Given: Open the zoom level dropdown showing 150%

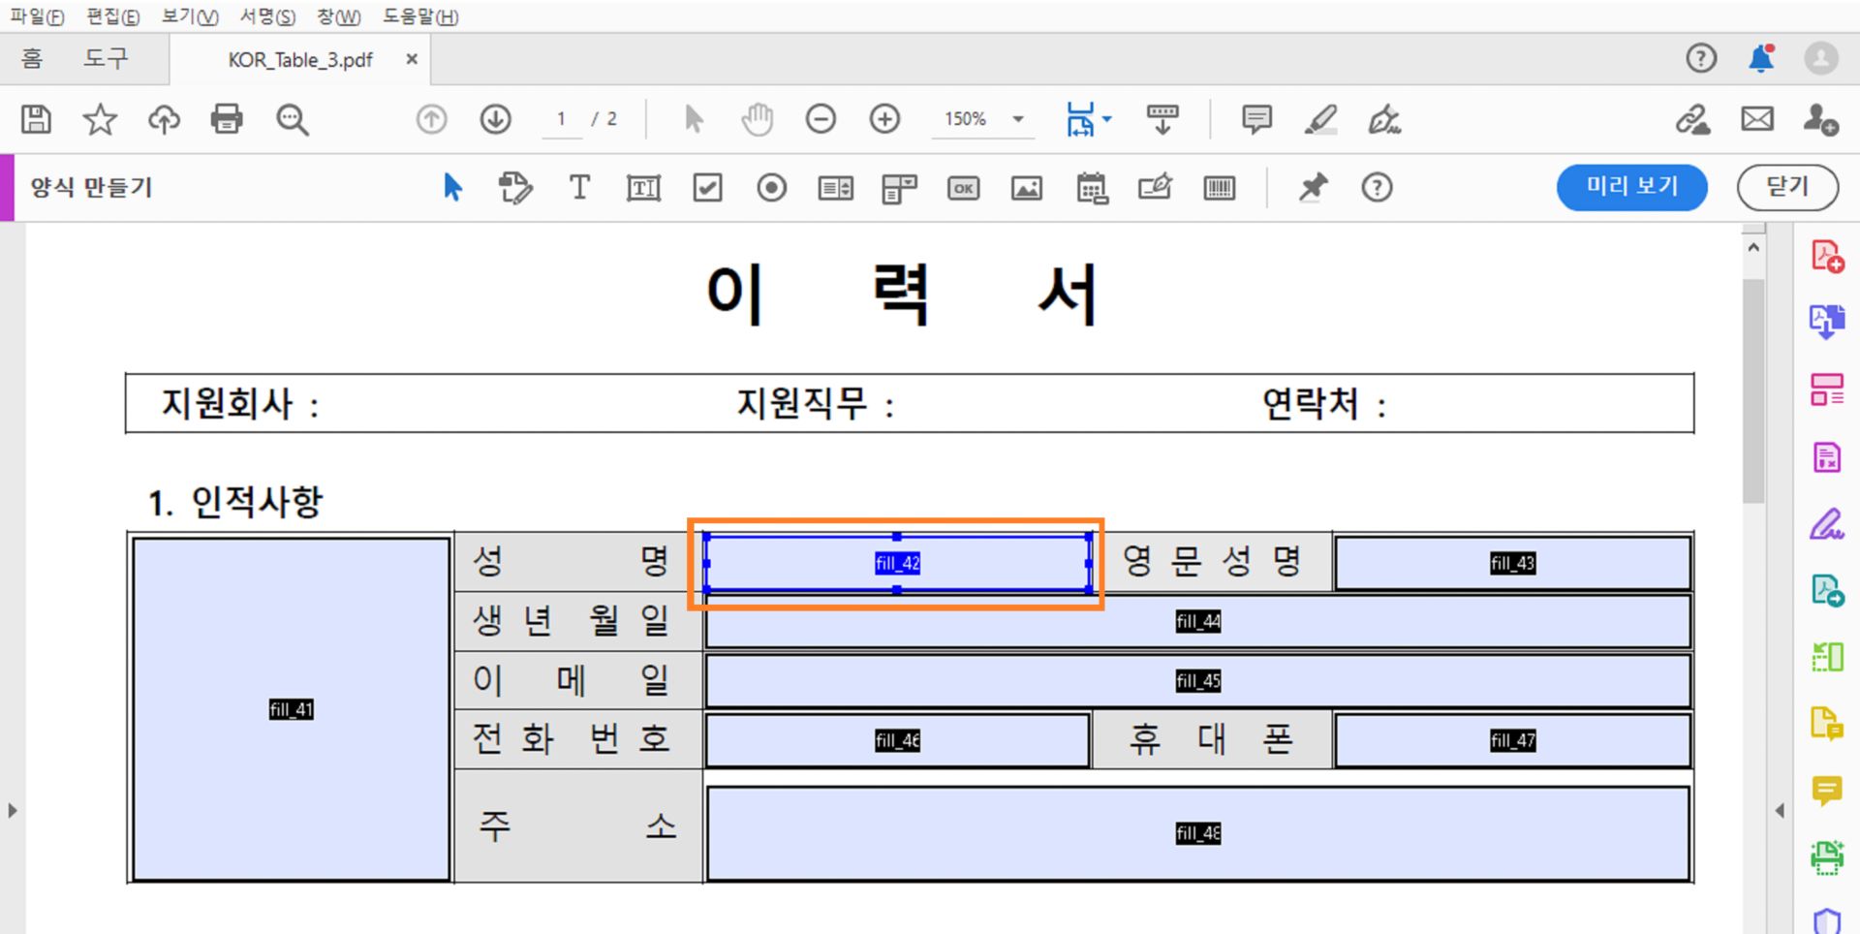Looking at the screenshot, I should pyautogui.click(x=981, y=118).
